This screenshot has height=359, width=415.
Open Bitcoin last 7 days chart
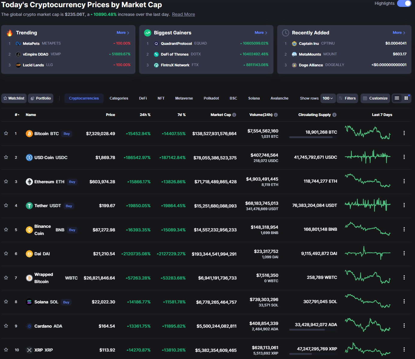(368, 133)
